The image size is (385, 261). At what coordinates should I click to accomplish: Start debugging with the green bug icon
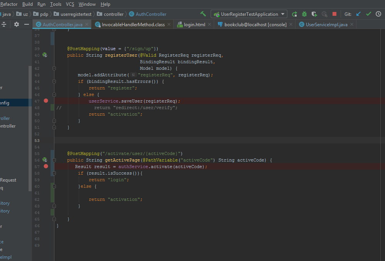click(304, 14)
